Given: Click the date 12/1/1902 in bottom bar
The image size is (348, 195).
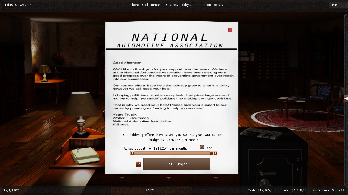Looking at the screenshot, I should (x=11, y=190).
